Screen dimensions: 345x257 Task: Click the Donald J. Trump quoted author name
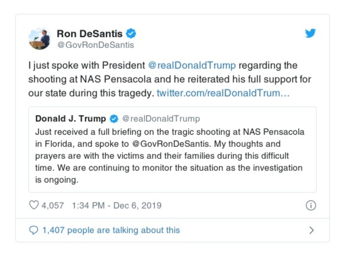tap(70, 118)
